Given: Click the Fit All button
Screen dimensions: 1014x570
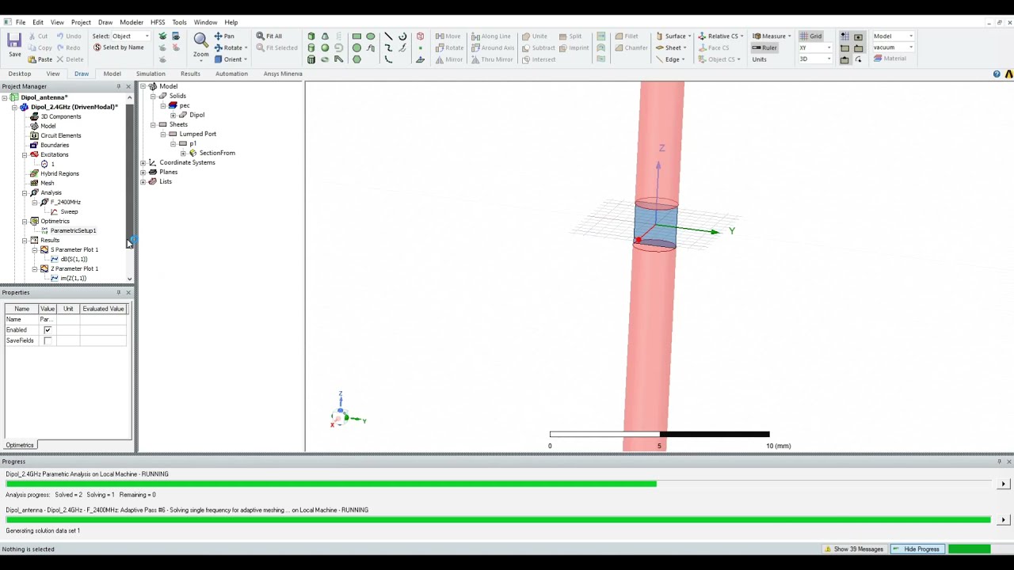Looking at the screenshot, I should (269, 36).
